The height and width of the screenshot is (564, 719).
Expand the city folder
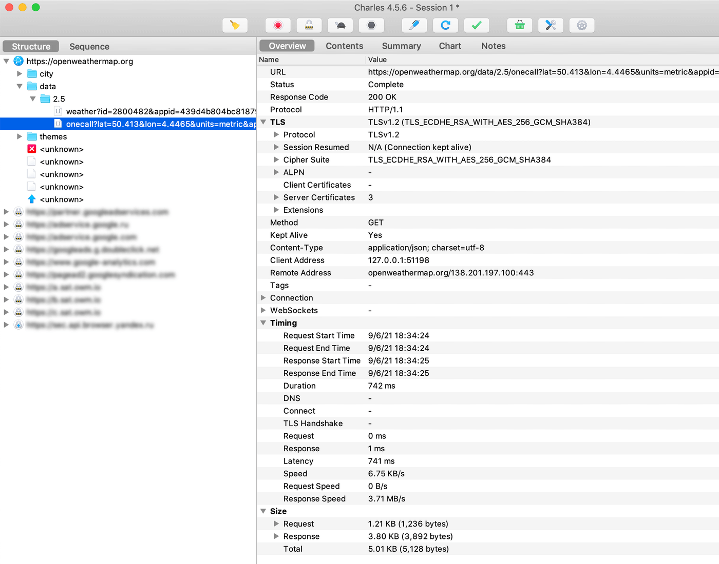pyautogui.click(x=20, y=74)
